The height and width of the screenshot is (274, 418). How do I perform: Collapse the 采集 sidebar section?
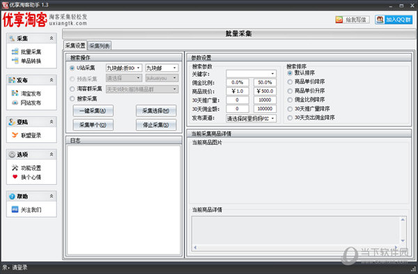pyautogui.click(x=52, y=38)
